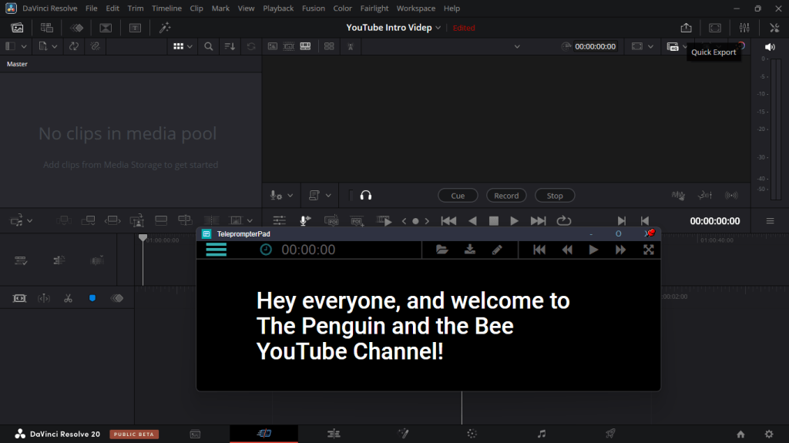Mute audio with the speaker icon
Image resolution: width=789 pixels, height=443 pixels.
(x=769, y=47)
